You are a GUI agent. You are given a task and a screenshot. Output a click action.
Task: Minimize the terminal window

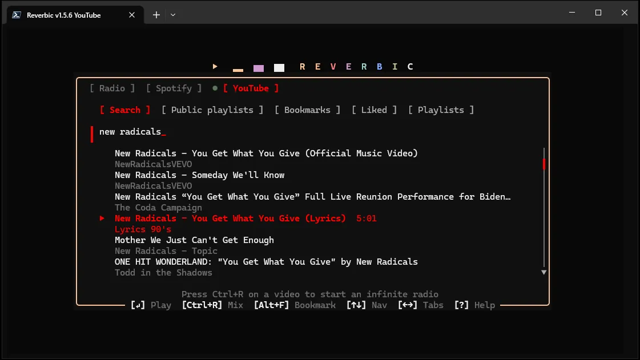572,13
